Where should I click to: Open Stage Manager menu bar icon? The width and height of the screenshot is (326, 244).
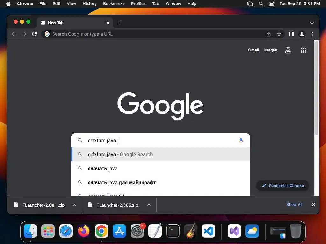[250, 4]
